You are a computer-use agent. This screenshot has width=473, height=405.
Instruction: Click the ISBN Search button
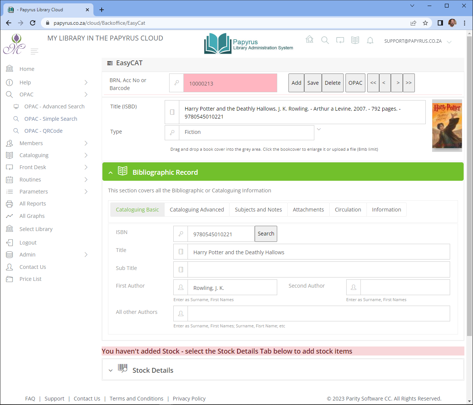(266, 234)
